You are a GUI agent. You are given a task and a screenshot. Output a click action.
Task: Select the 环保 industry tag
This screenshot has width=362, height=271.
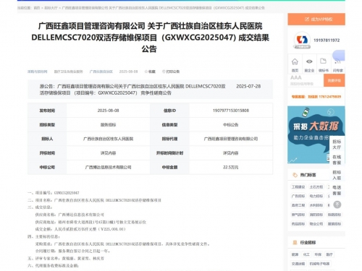(x=318, y=254)
